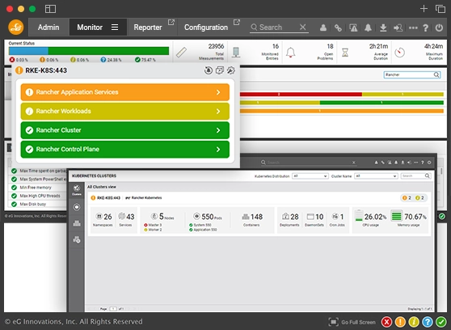
Task: Expand Rancher Control Plane layer
Action: (125, 149)
